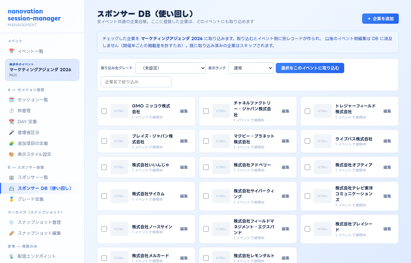The height and width of the screenshot is (263, 411).
Task: Click 編集 for 株式会社アドベリー
Action: pos(285,167)
